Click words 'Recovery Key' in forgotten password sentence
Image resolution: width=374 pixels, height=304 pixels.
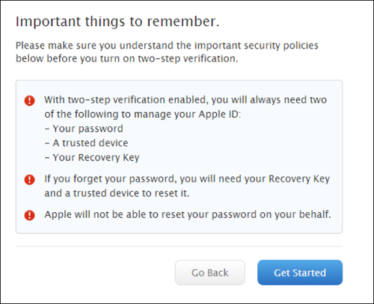299,179
